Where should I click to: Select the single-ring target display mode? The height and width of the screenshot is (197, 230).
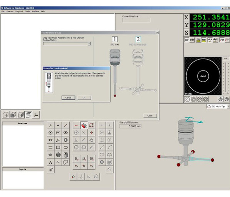tap(187, 100)
